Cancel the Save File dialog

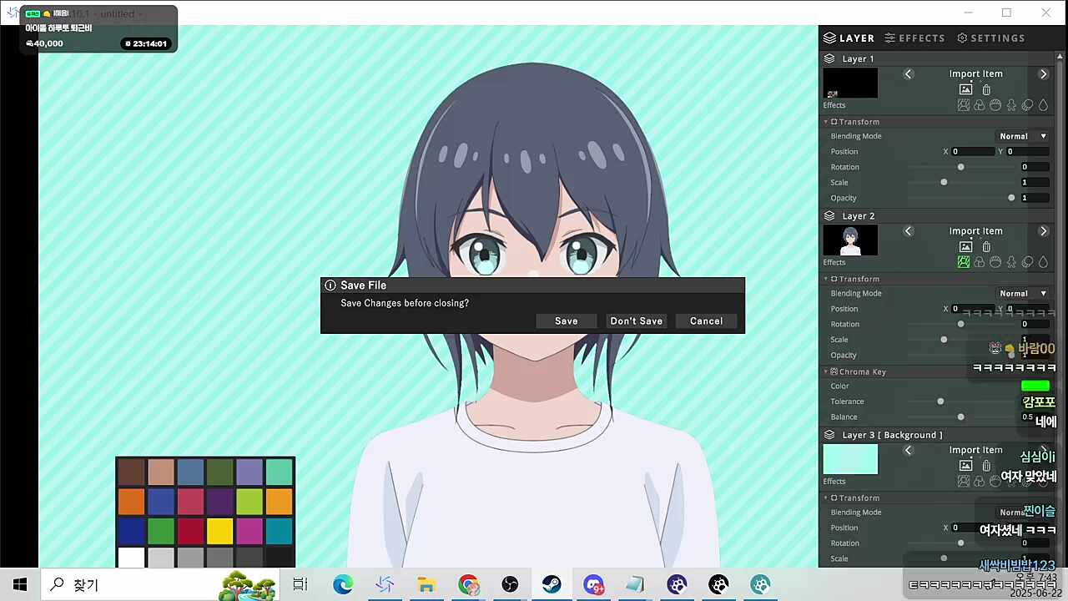(x=707, y=321)
